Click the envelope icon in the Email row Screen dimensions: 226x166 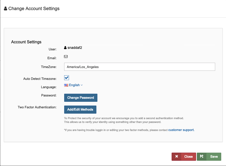[66, 56]
